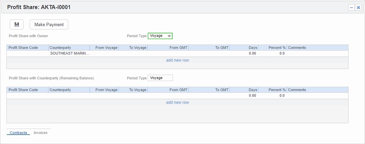
Task: Open the counterparty Period Type dropdown
Action: (160, 78)
